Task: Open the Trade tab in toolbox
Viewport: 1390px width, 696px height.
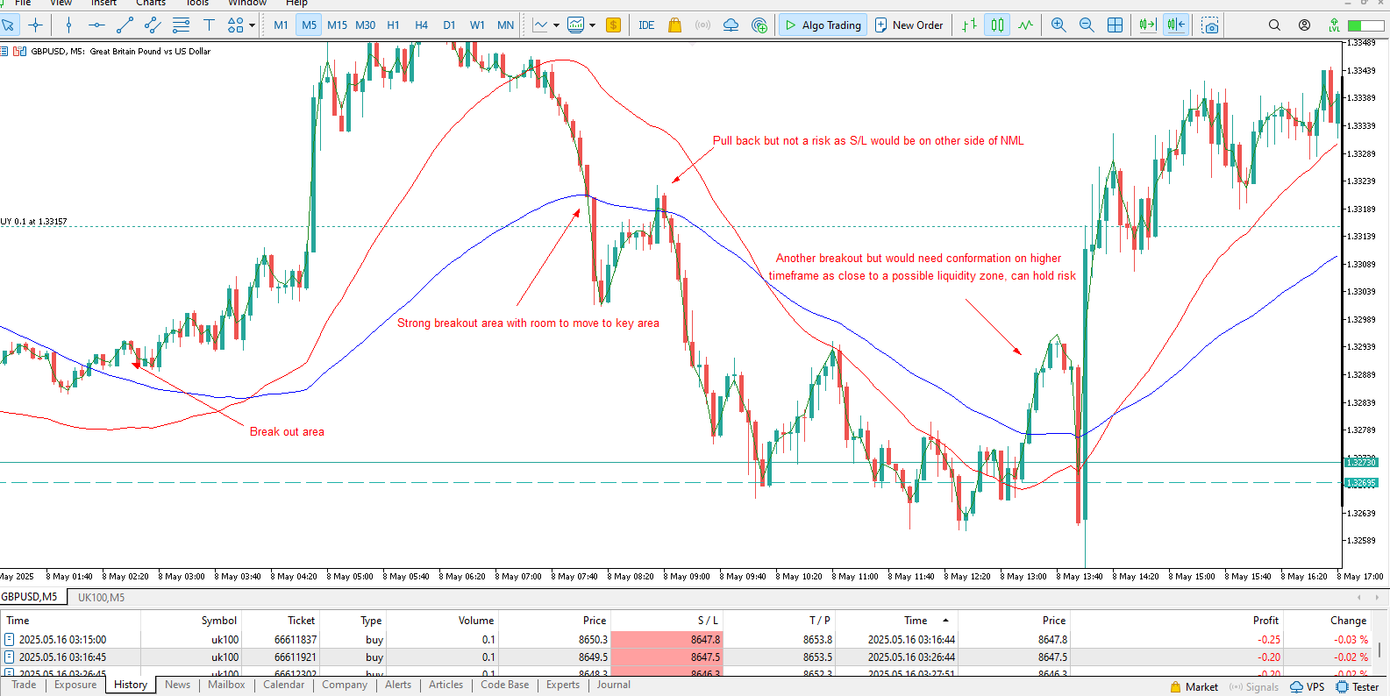Action: point(24,685)
